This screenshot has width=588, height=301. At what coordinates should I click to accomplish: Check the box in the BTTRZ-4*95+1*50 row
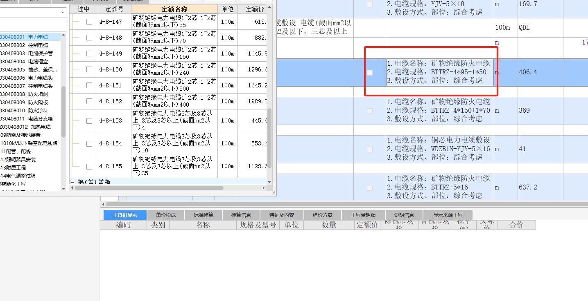[x=370, y=73]
